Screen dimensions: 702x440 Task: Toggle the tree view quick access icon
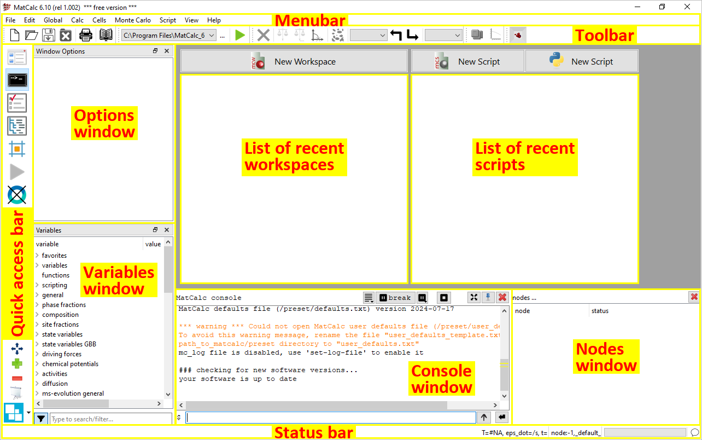(17, 126)
